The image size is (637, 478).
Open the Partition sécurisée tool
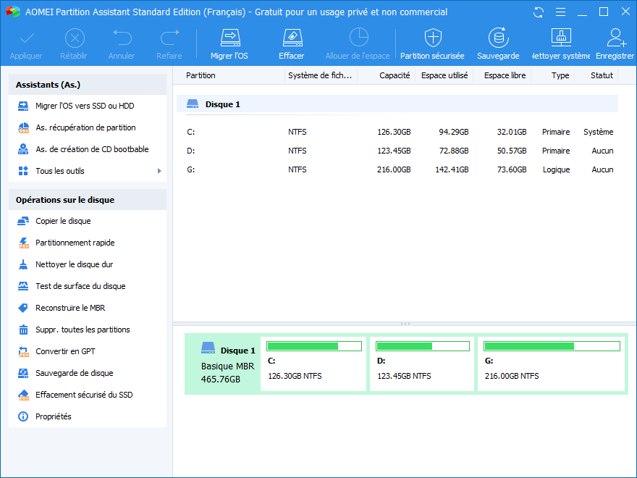tap(432, 43)
